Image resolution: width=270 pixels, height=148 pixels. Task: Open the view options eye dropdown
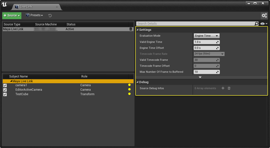tap(264, 24)
